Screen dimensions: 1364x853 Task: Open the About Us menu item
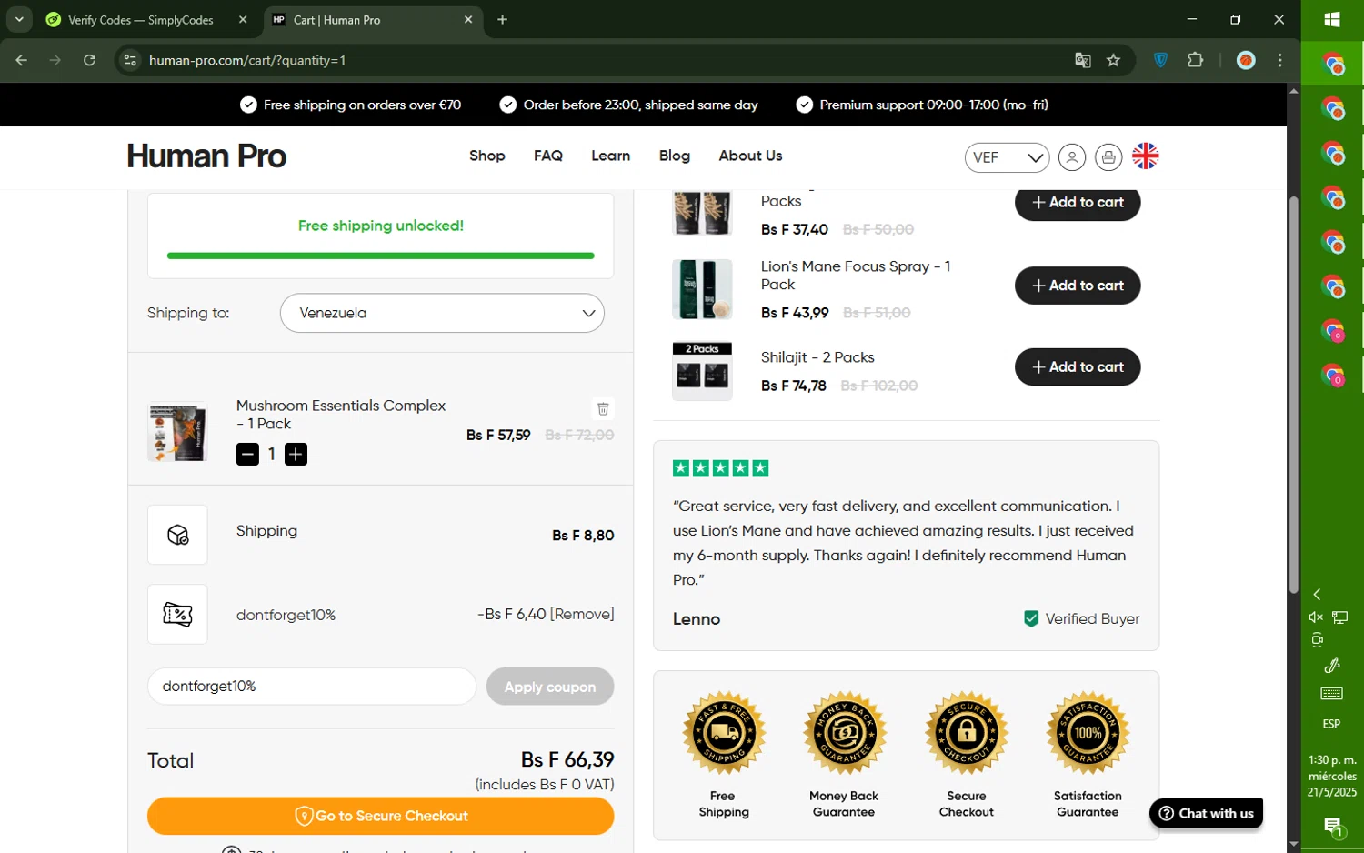(750, 156)
